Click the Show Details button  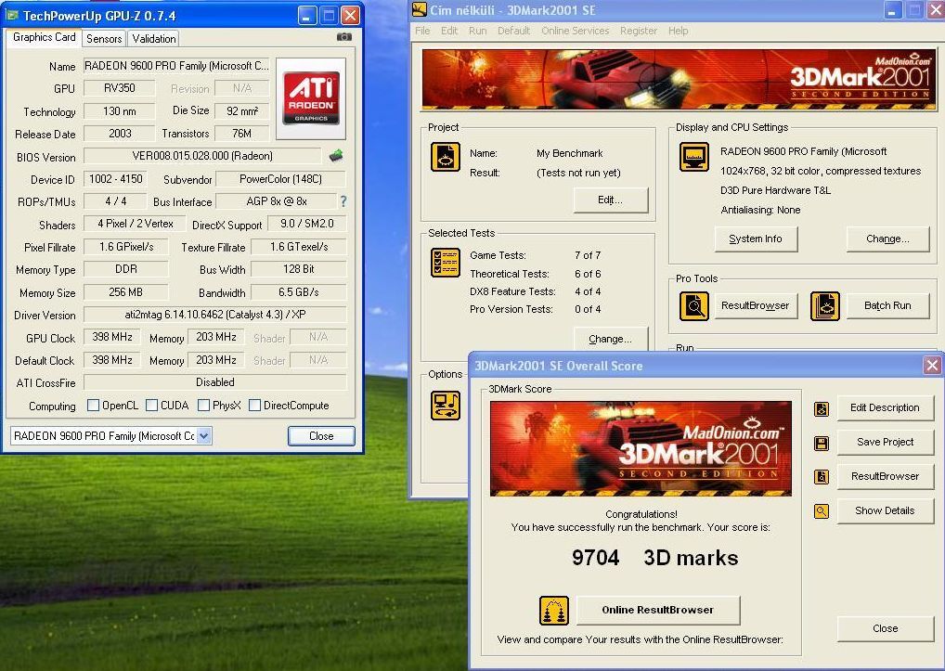(885, 510)
